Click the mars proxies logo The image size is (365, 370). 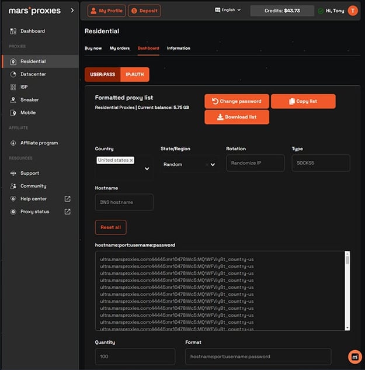click(34, 11)
